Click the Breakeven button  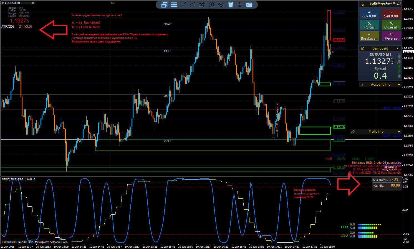pyautogui.click(x=369, y=36)
